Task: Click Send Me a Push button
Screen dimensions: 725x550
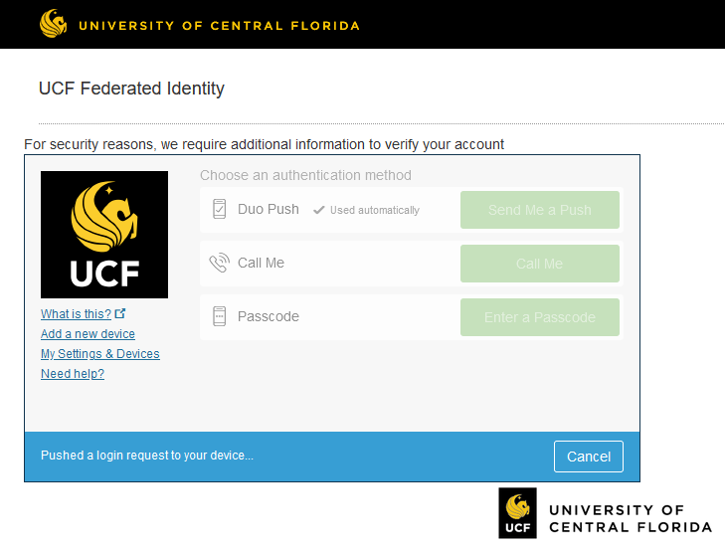Action: point(540,210)
